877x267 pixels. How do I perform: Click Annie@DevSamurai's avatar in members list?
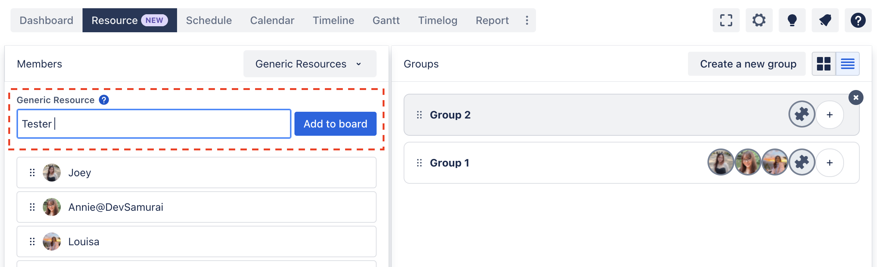click(x=52, y=207)
